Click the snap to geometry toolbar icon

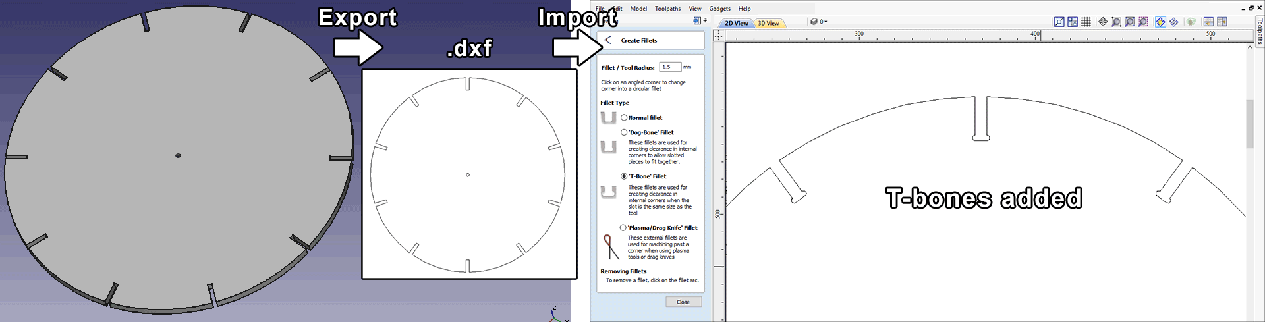[x=1059, y=22]
